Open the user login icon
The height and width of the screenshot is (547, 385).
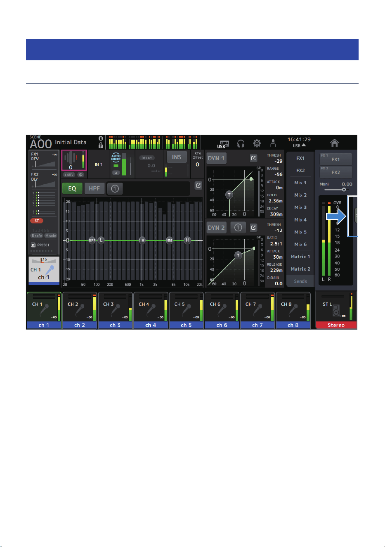(x=273, y=143)
